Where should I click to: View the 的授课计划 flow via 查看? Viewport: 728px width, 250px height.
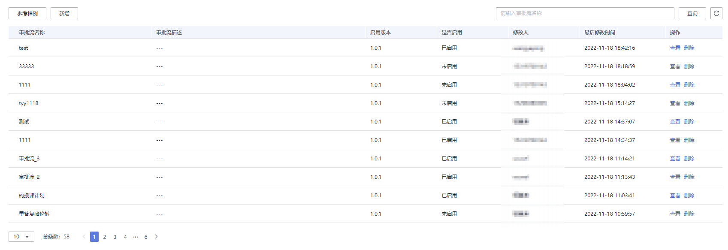click(675, 196)
